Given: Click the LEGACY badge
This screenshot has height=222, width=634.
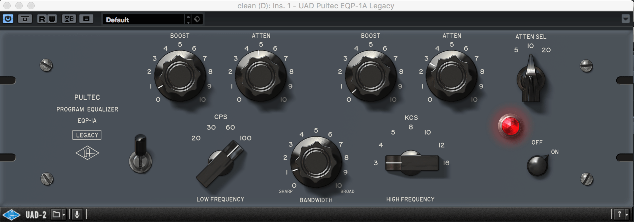Looking at the screenshot, I should [87, 135].
